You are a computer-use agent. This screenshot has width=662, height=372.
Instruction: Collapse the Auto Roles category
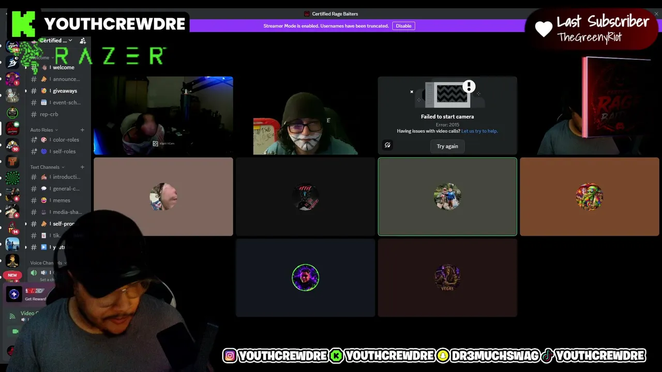(44, 130)
